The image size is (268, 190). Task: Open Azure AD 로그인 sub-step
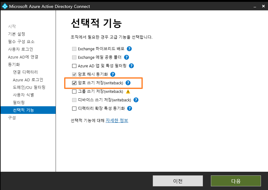(28, 80)
